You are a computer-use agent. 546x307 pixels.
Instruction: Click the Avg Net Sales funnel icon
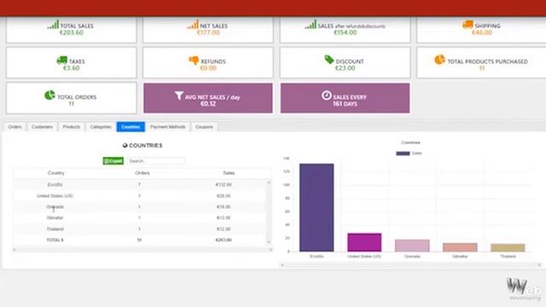(x=179, y=96)
